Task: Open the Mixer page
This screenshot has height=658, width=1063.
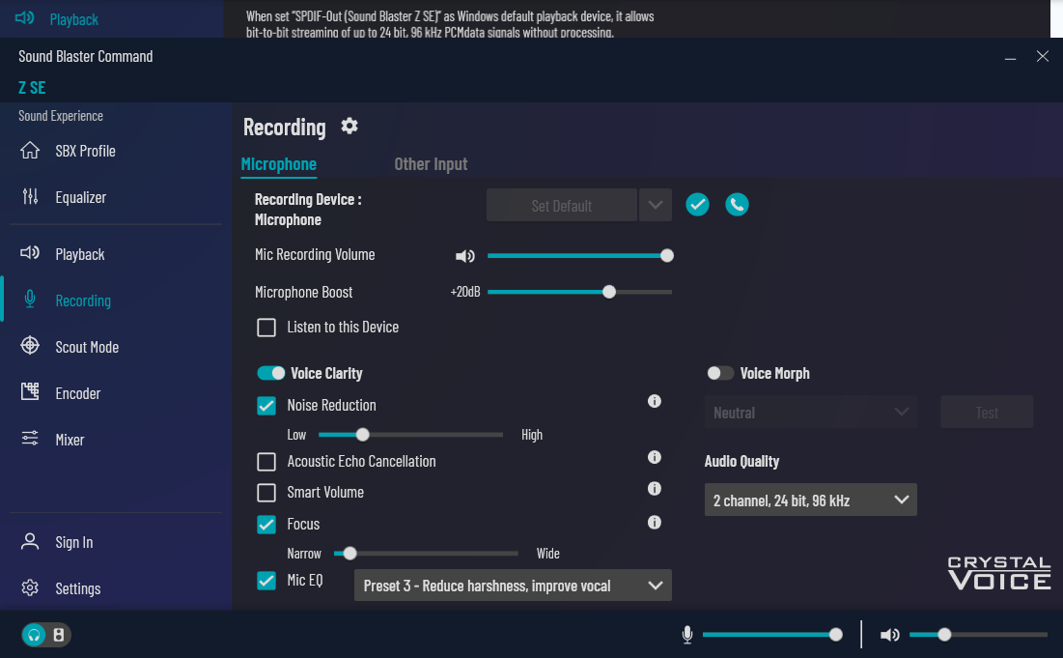Action: (x=70, y=440)
